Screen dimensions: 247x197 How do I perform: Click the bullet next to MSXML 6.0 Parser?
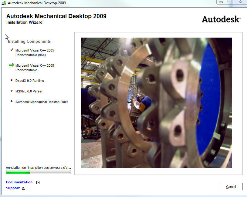[12, 91]
